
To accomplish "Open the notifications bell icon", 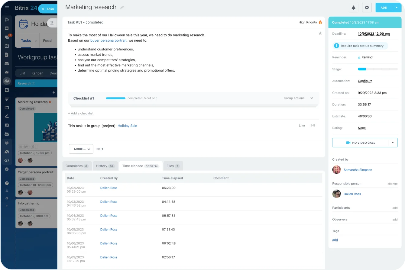I will coord(353,7).
